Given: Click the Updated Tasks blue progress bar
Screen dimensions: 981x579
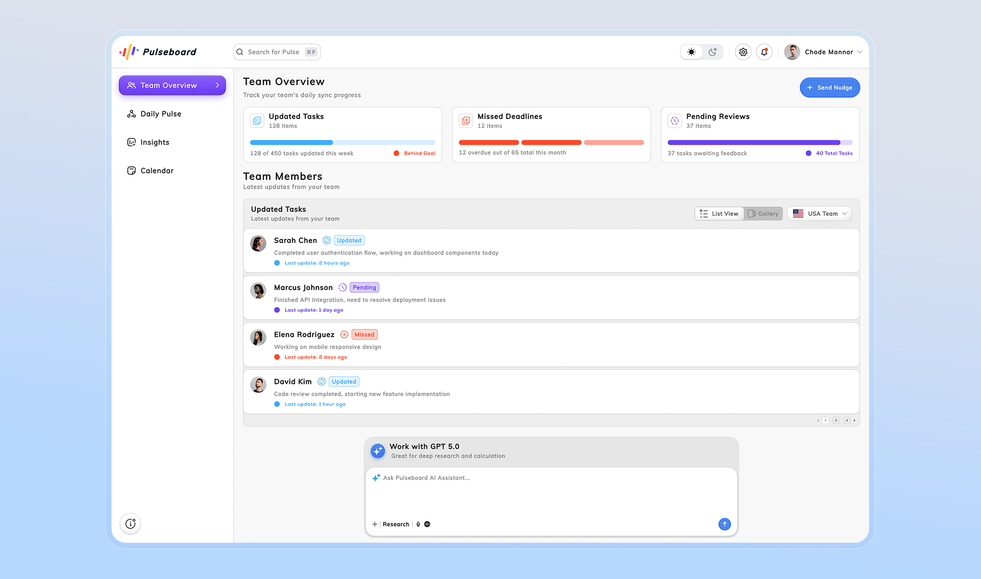Looking at the screenshot, I should tap(291, 142).
